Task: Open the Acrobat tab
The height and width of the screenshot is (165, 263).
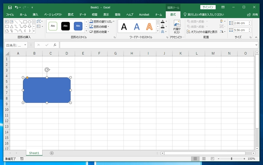Action: [144, 14]
